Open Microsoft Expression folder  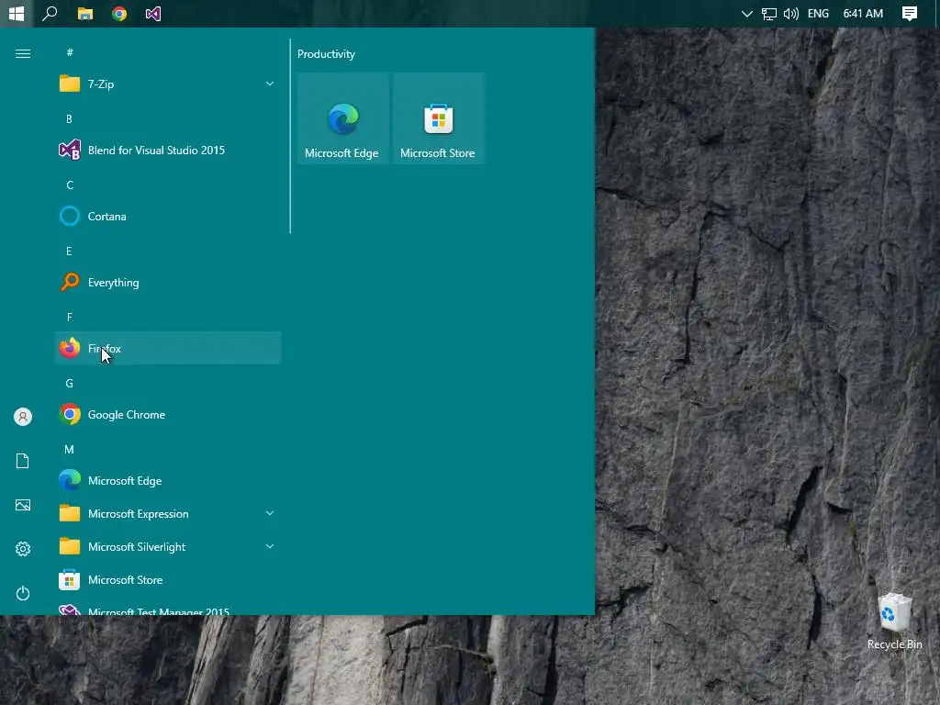pyautogui.click(x=168, y=513)
